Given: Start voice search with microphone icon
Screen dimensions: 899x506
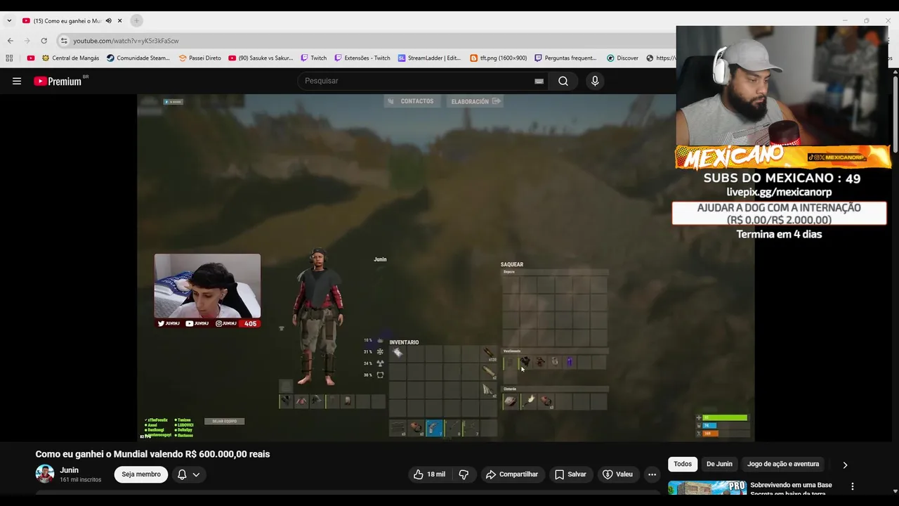Looking at the screenshot, I should click(x=595, y=81).
